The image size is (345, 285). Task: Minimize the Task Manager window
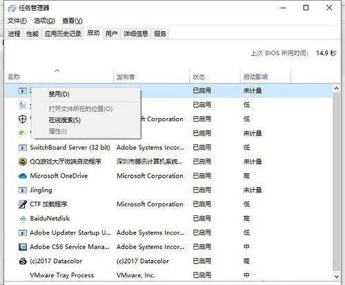click(284, 8)
